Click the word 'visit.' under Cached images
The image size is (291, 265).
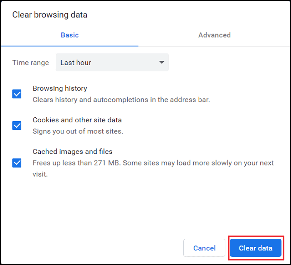pyautogui.click(x=40, y=174)
